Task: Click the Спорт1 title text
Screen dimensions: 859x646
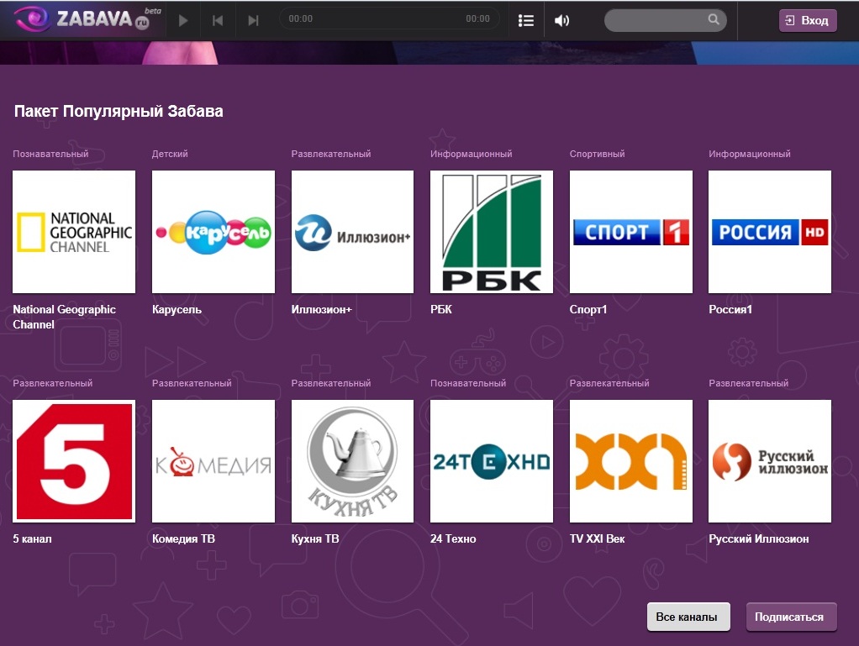Action: tap(588, 310)
